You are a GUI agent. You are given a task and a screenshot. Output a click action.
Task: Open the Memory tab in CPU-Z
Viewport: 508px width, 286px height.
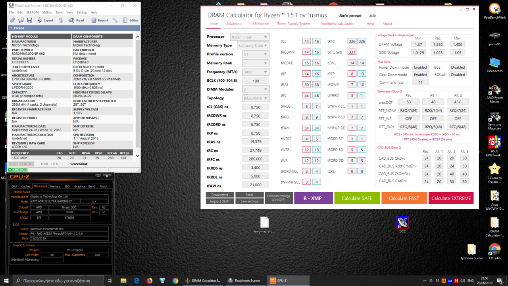(55, 186)
